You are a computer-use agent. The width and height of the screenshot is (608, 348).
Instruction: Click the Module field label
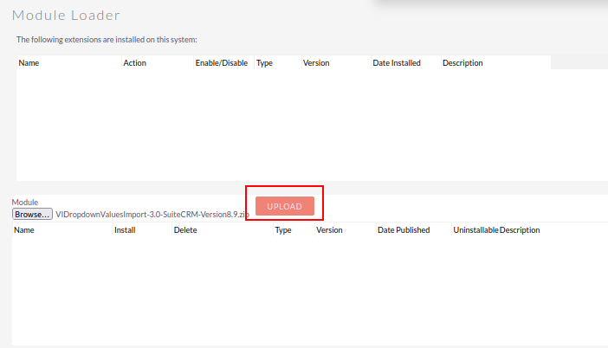(25, 202)
